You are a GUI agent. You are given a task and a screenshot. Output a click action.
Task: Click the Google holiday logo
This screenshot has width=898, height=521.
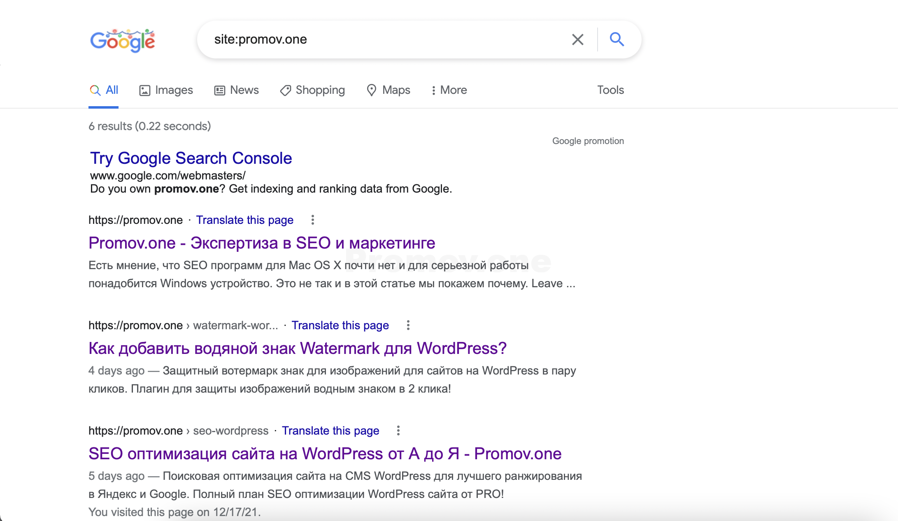tap(122, 40)
